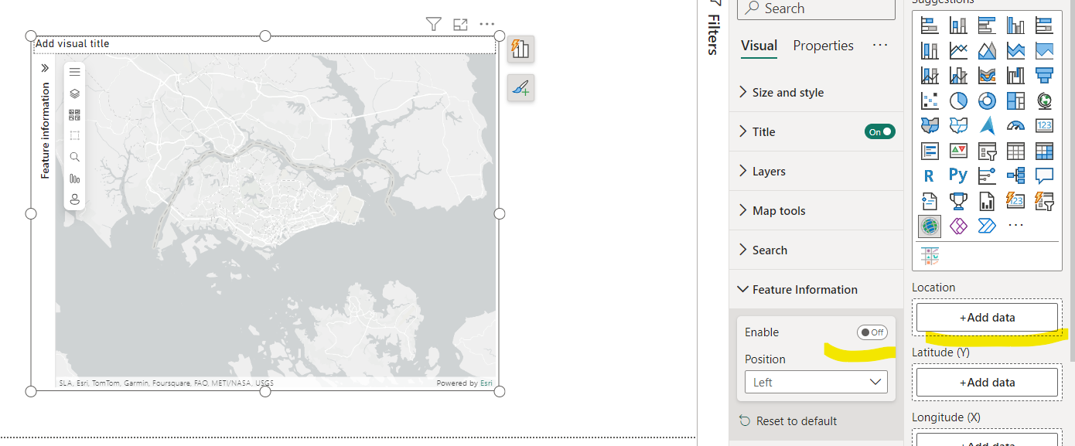Open the Esri link on map attribution

pyautogui.click(x=486, y=383)
